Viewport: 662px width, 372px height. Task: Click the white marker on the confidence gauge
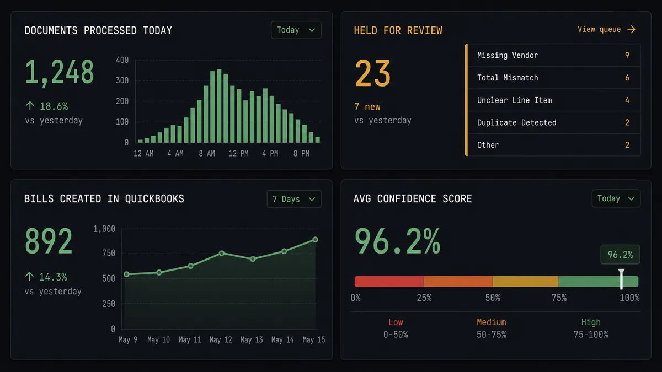tap(621, 279)
